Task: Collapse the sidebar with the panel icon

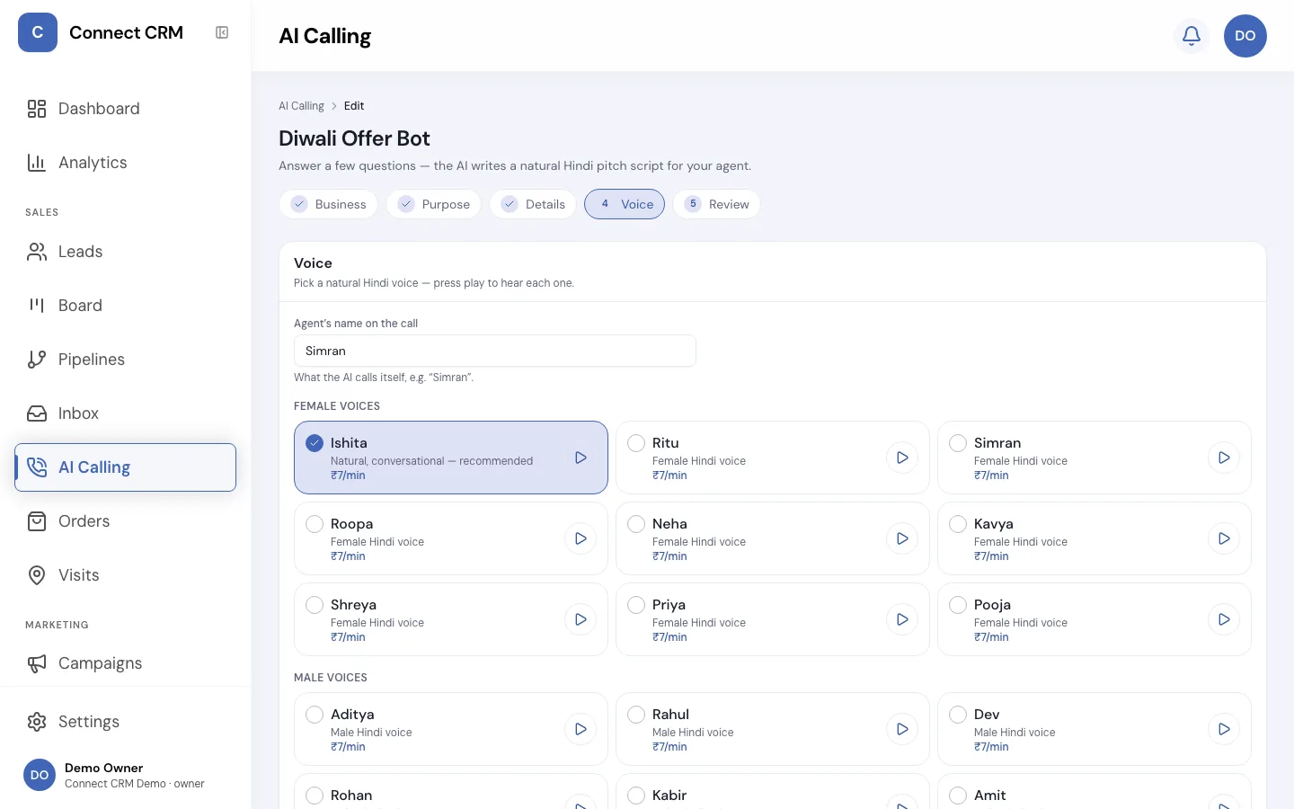Action: click(x=222, y=33)
